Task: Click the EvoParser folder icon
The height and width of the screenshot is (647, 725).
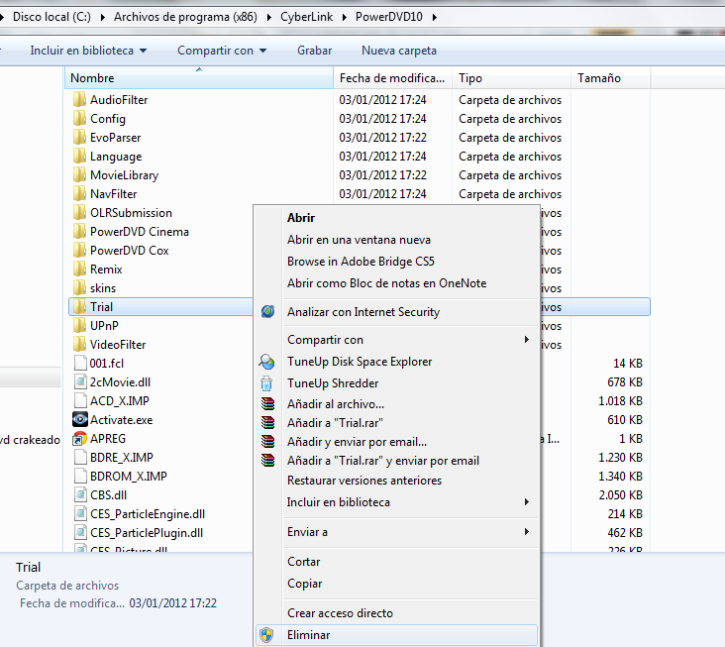Action: click(79, 138)
